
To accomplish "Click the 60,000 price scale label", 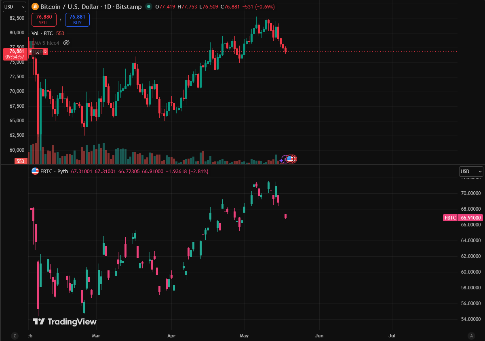I will [17, 150].
